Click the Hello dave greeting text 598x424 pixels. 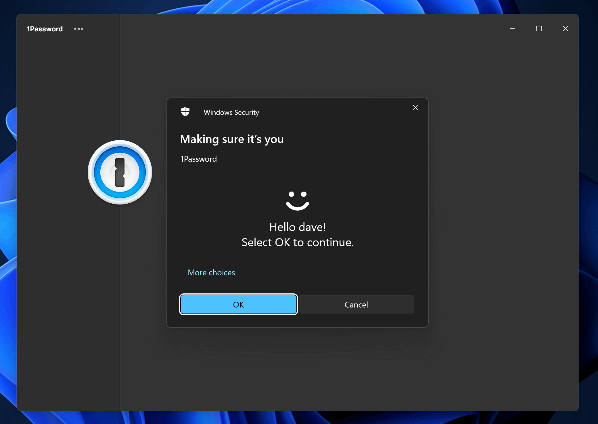(298, 227)
